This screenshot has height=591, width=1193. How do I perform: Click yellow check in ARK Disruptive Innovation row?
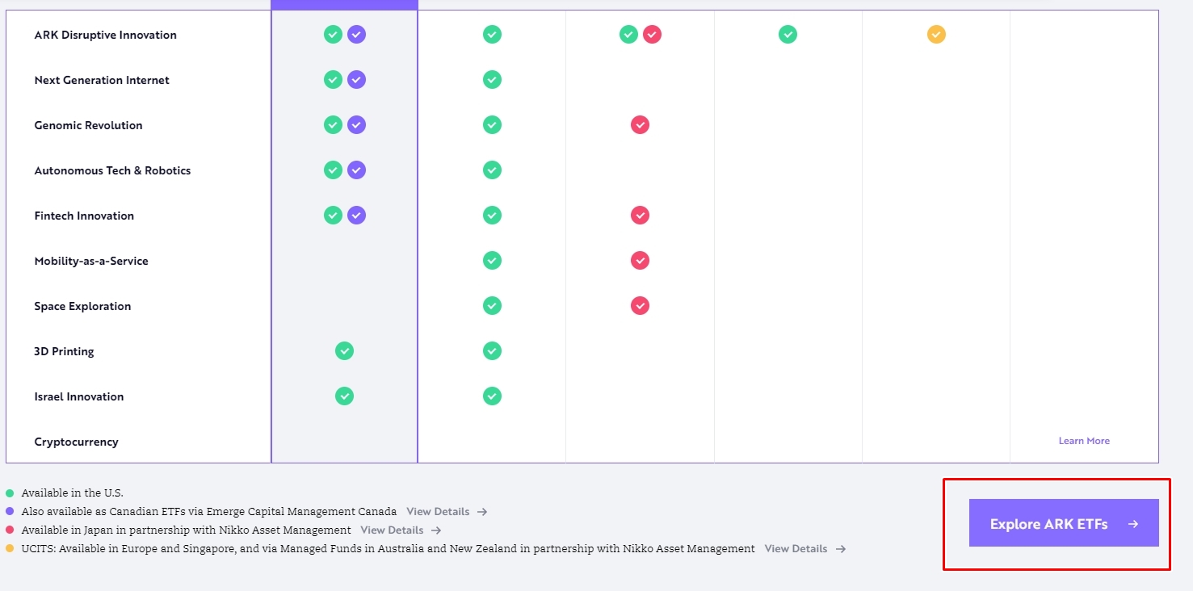pyautogui.click(x=936, y=35)
